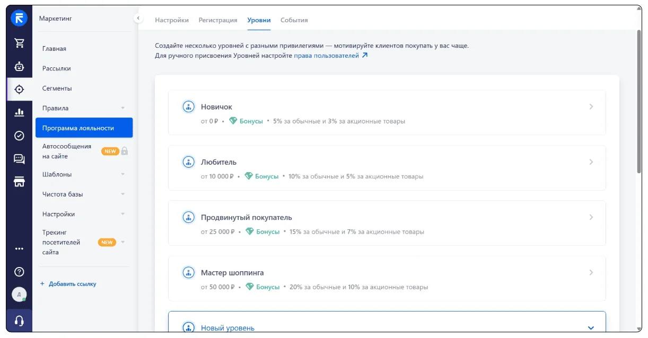Click Бонусы in Продвинутый покупатель row

point(268,232)
